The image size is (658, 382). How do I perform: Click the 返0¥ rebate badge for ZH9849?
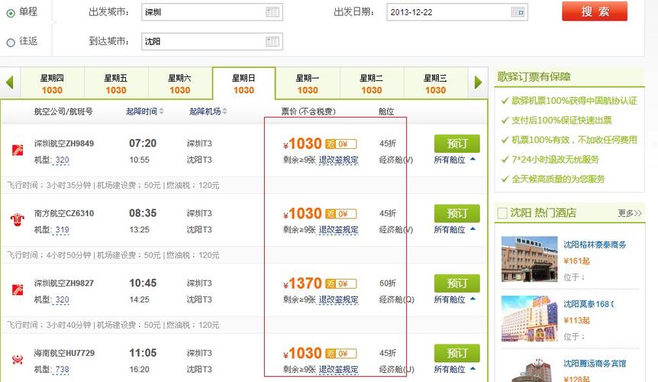click(341, 144)
